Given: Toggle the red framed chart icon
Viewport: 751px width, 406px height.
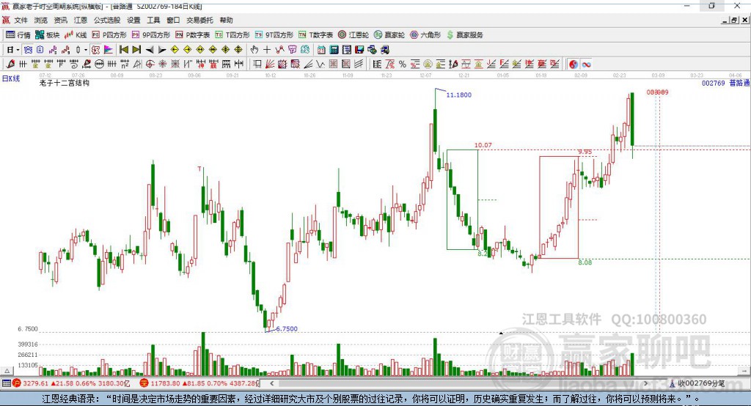Looking at the screenshot, I should pos(96,50).
